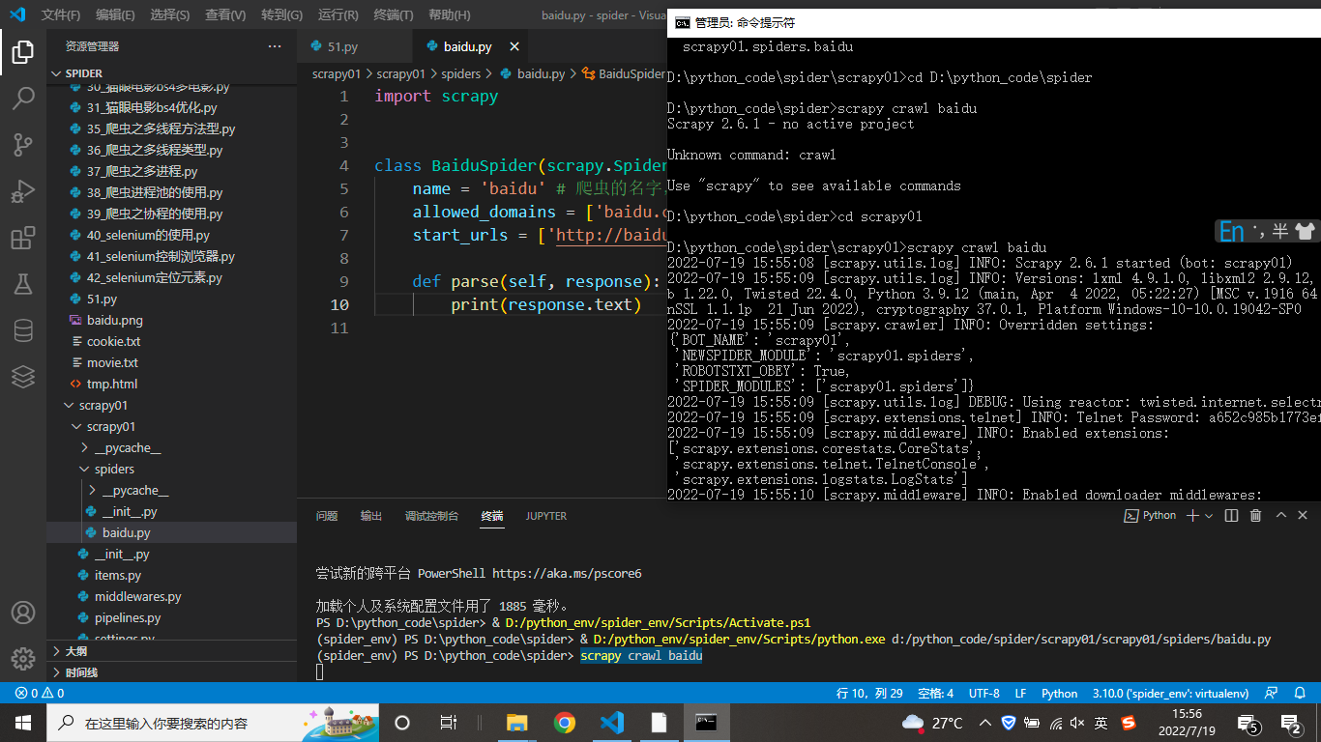Screen dimensions: 1321x742
Task: Open the 文件(F) menu
Action: click(x=61, y=15)
